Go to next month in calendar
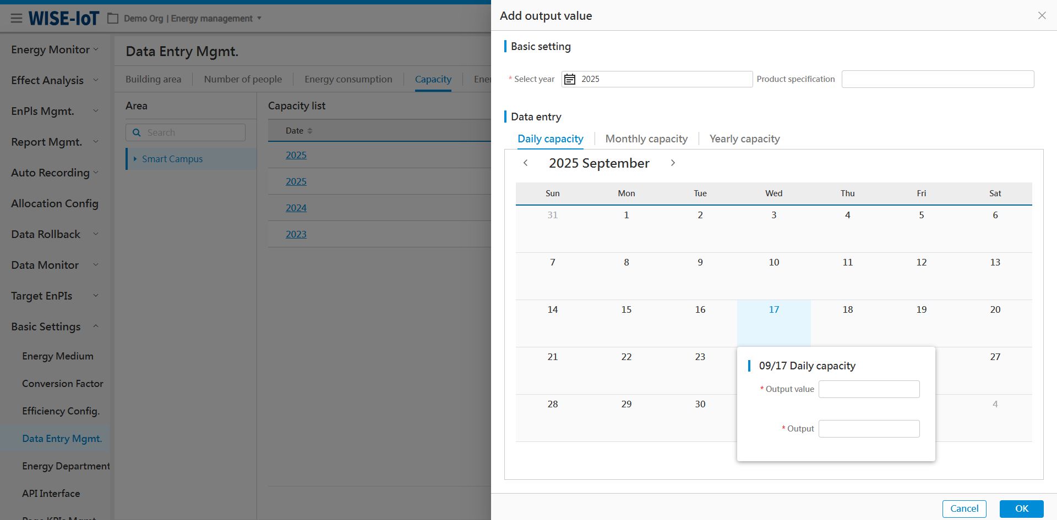1057x520 pixels. click(x=673, y=163)
